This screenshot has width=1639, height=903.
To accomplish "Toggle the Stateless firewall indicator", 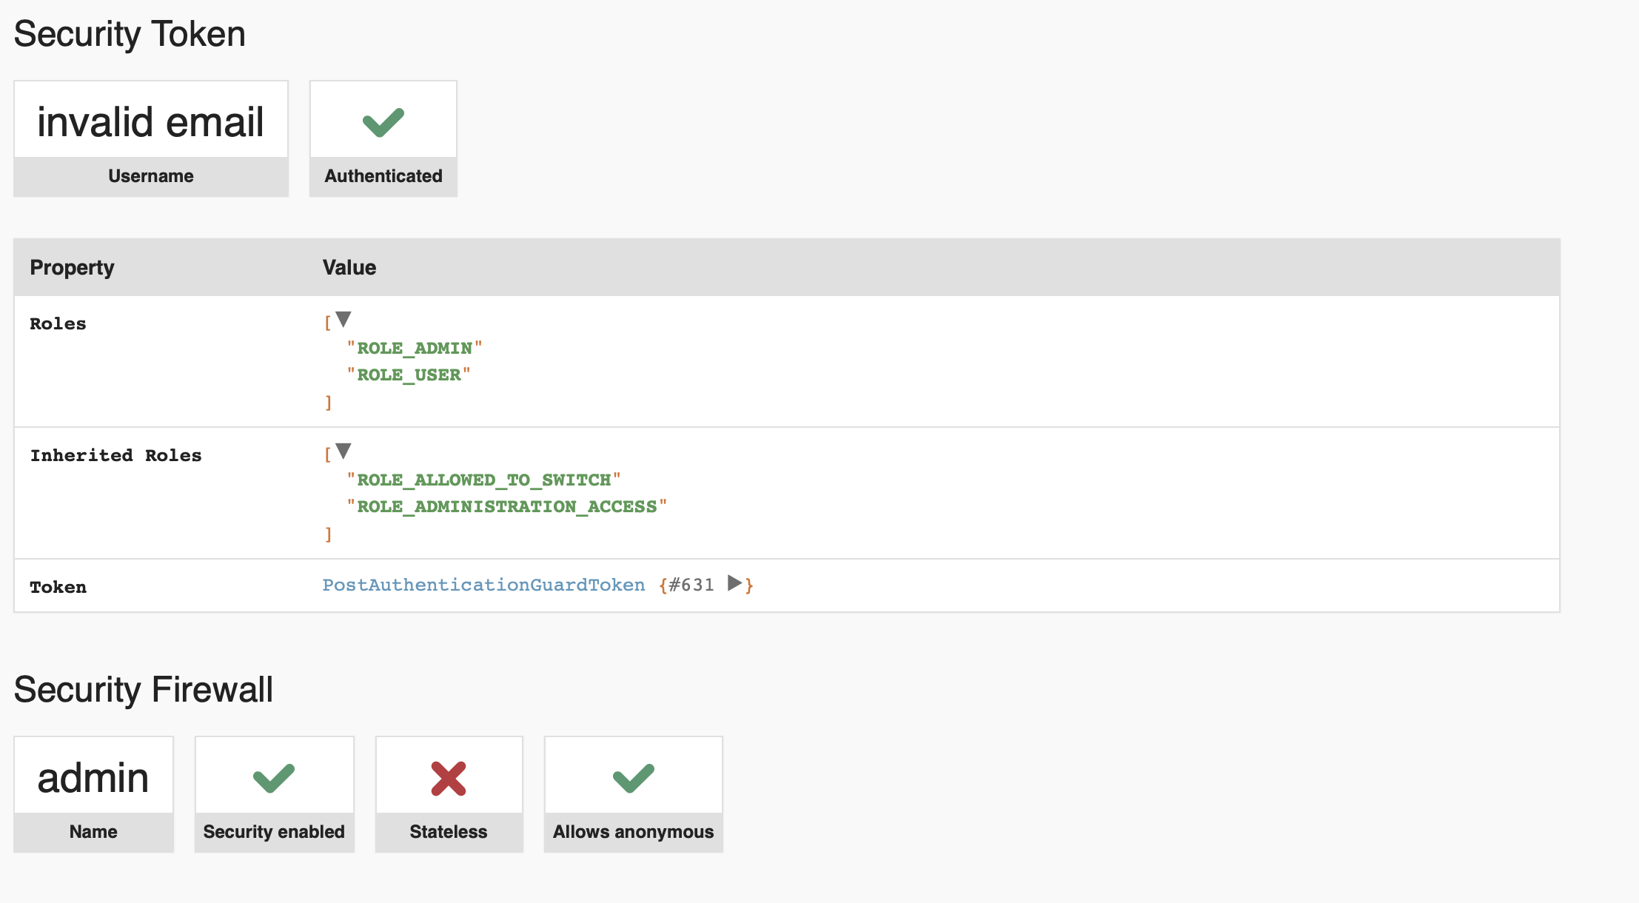I will point(449,778).
